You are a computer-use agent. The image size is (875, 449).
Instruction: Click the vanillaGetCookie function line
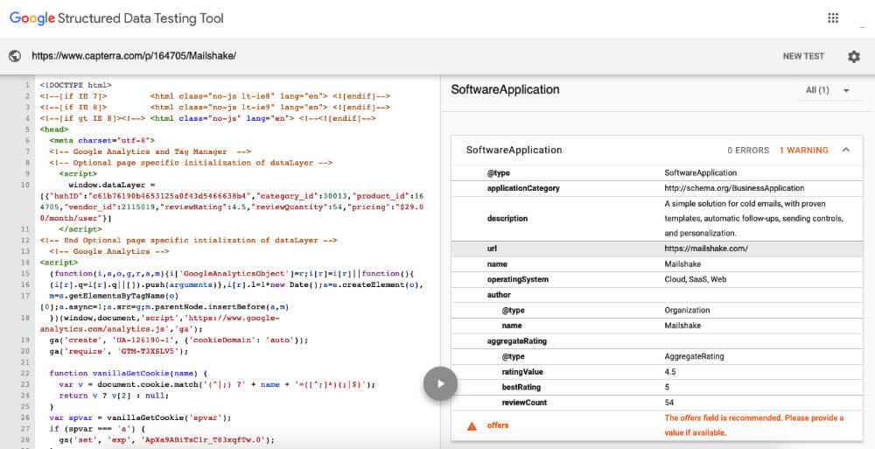129,373
